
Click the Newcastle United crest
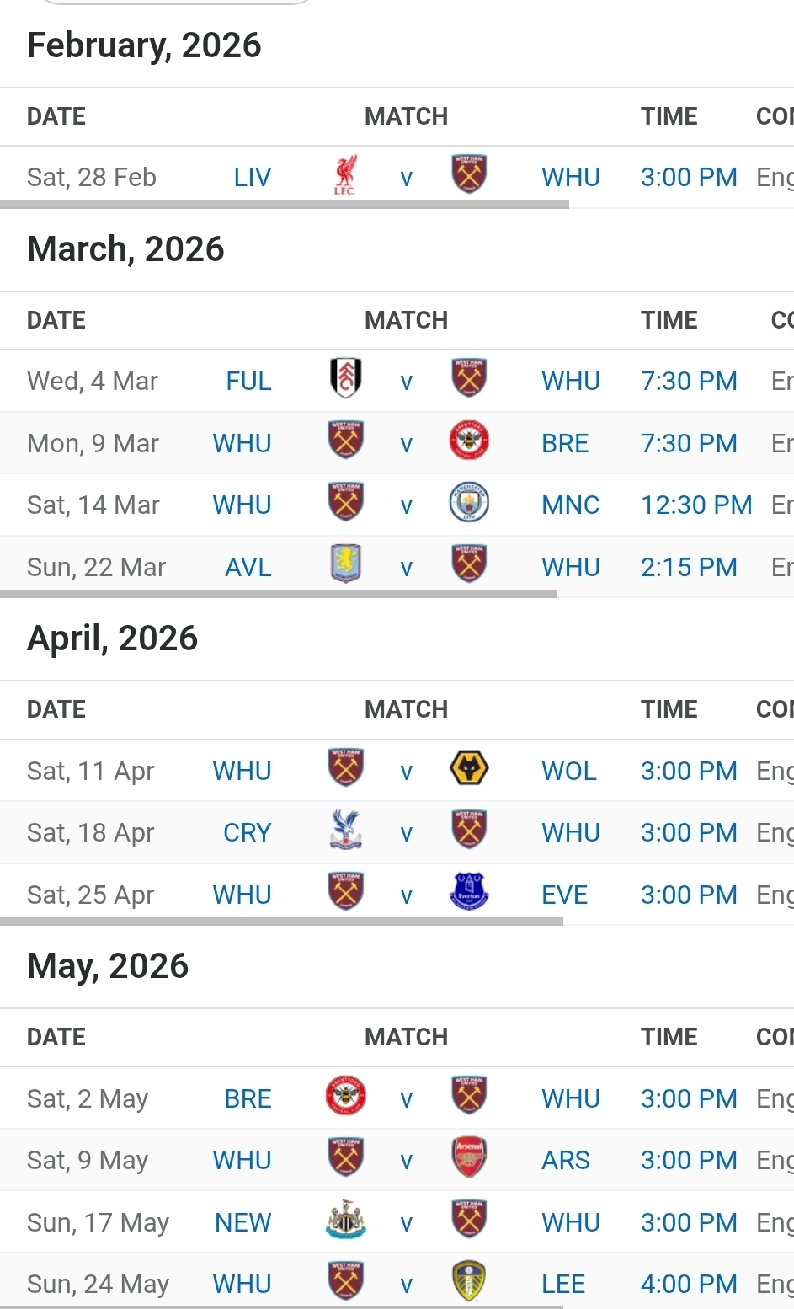tap(345, 1221)
